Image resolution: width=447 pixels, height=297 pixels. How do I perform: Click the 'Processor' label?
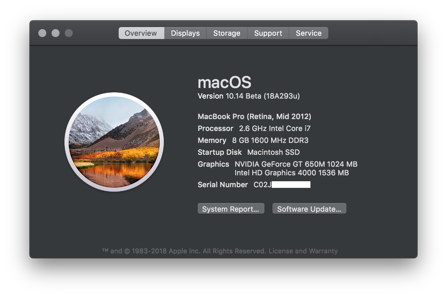pyautogui.click(x=216, y=128)
